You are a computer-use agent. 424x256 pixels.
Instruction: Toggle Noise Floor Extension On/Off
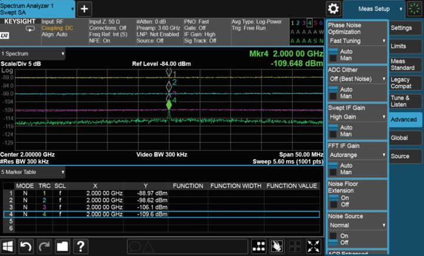pyautogui.click(x=333, y=201)
